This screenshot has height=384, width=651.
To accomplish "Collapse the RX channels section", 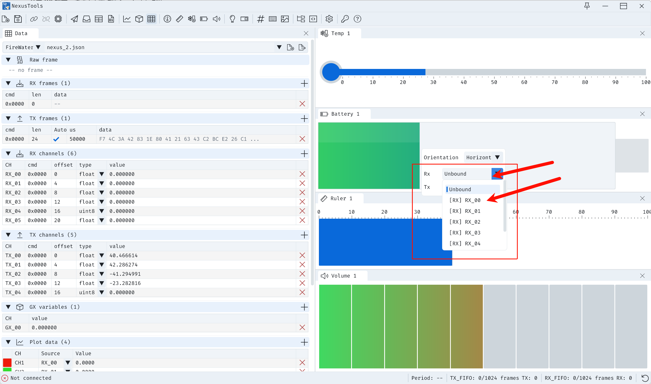I will (8, 153).
